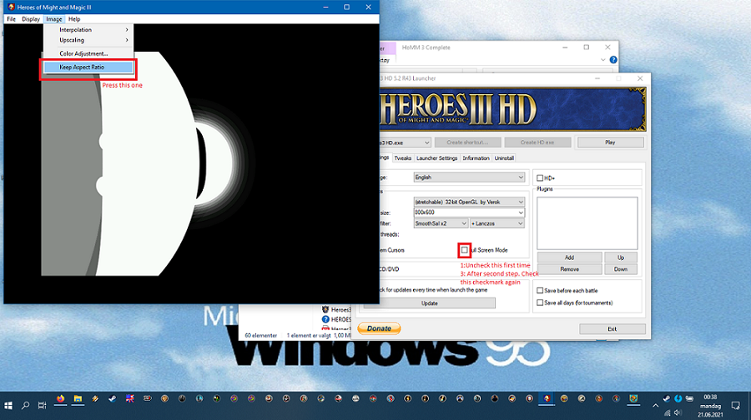
Task: Open File Explorer from taskbar
Action: point(78,398)
